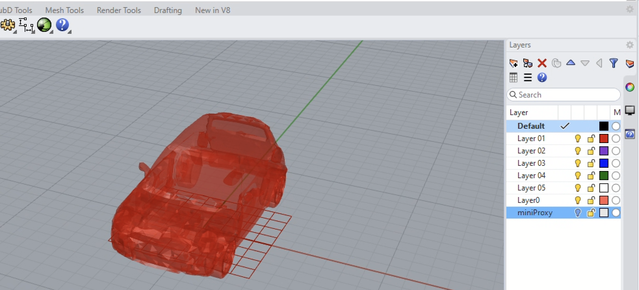Change Layer 04 green color swatch
This screenshot has height=290, width=639.
click(x=604, y=176)
